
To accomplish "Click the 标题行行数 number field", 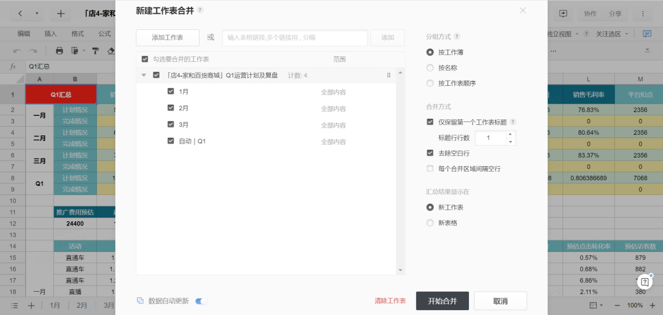I will click(x=490, y=138).
